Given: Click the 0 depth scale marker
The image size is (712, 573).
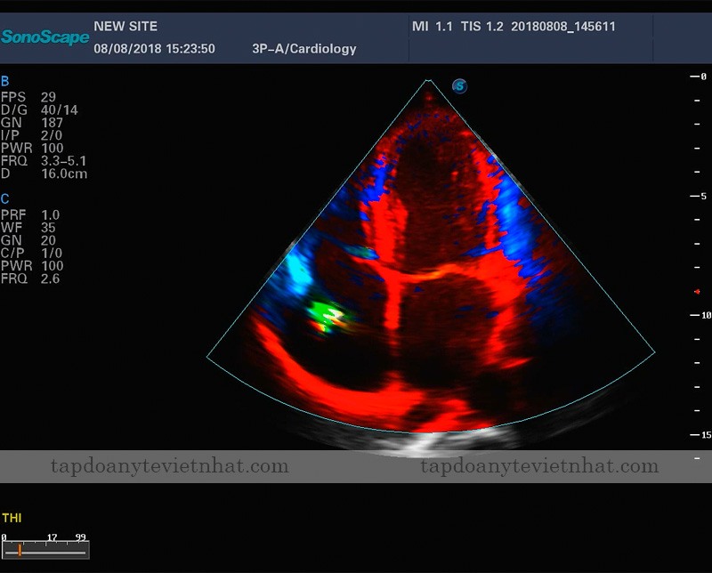Looking at the screenshot, I should click(x=699, y=77).
